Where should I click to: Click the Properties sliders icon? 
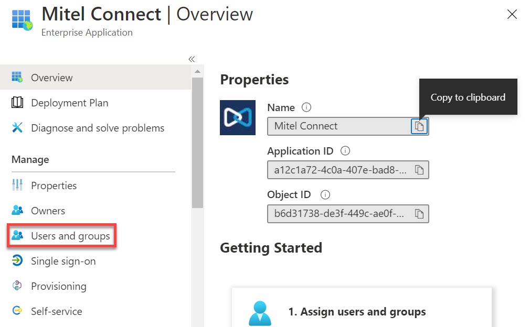pyautogui.click(x=17, y=185)
